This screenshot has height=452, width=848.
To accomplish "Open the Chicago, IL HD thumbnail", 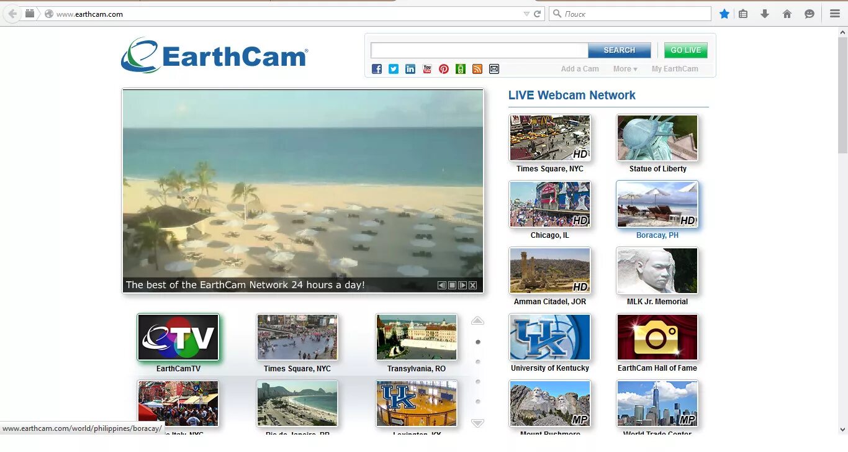I will click(x=550, y=204).
